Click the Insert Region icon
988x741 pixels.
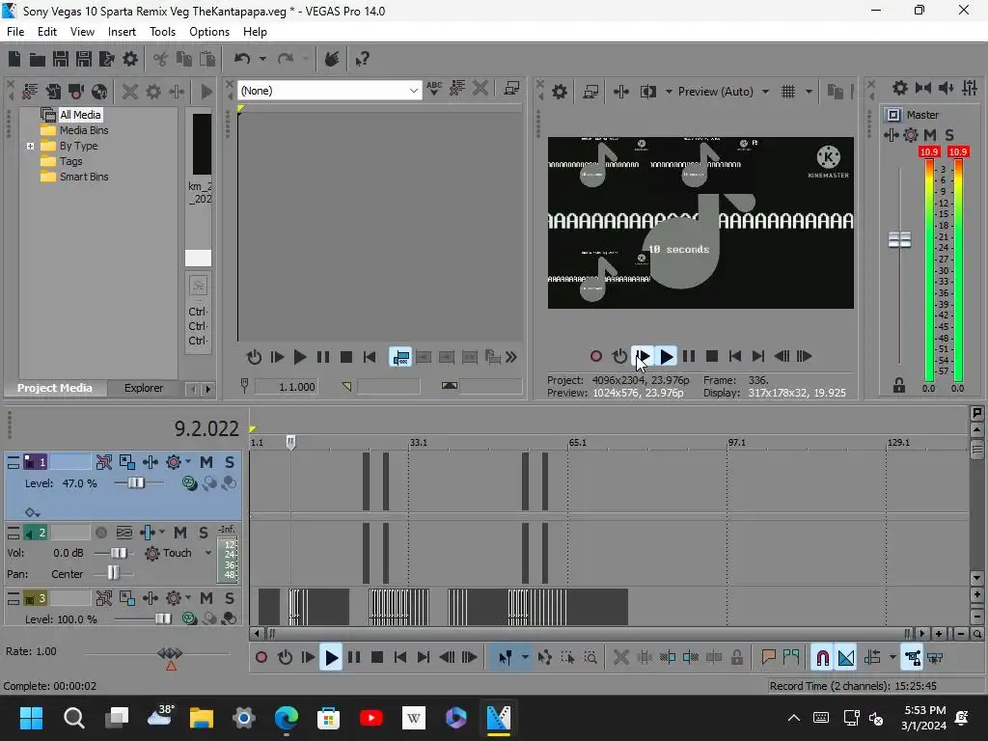[791, 658]
